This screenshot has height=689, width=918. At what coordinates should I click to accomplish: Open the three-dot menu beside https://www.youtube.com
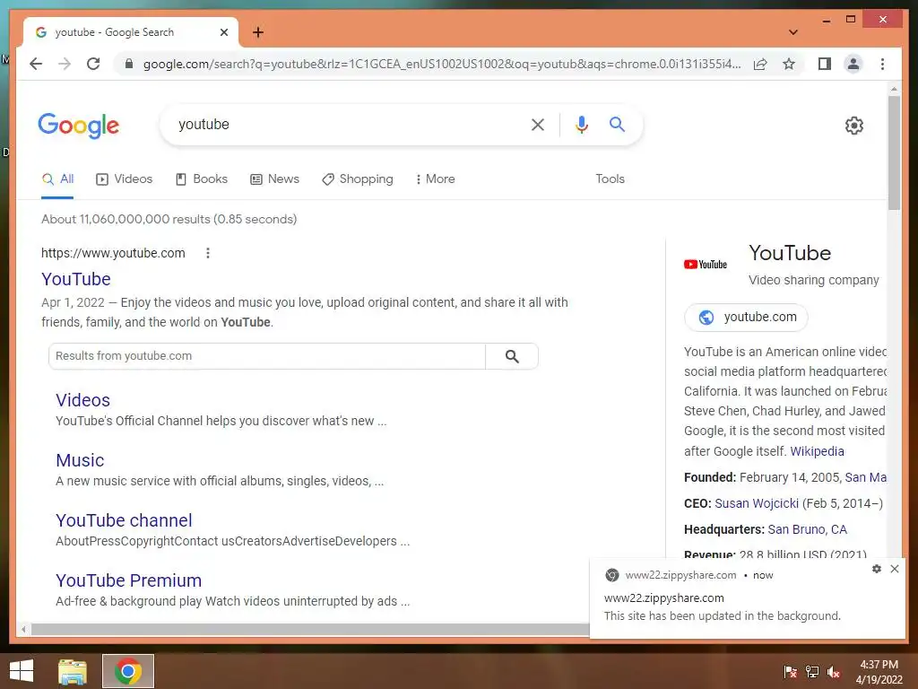[x=208, y=253]
